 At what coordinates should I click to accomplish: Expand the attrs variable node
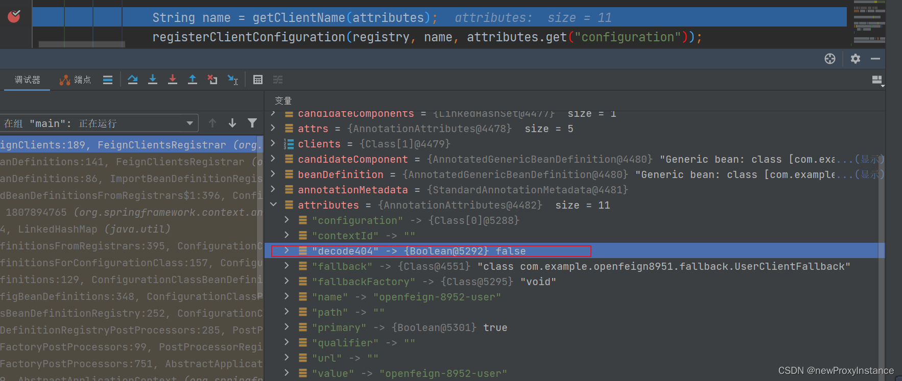tap(273, 128)
